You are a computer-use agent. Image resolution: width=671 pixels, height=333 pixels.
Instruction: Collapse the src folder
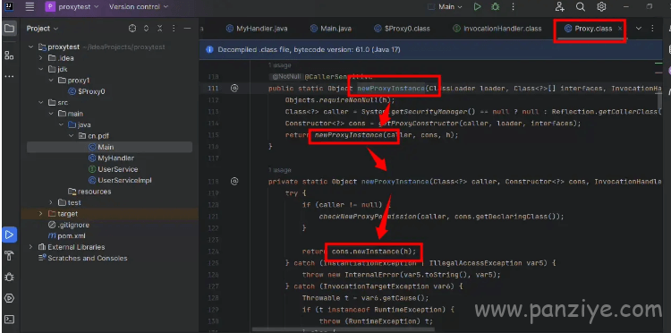click(41, 103)
